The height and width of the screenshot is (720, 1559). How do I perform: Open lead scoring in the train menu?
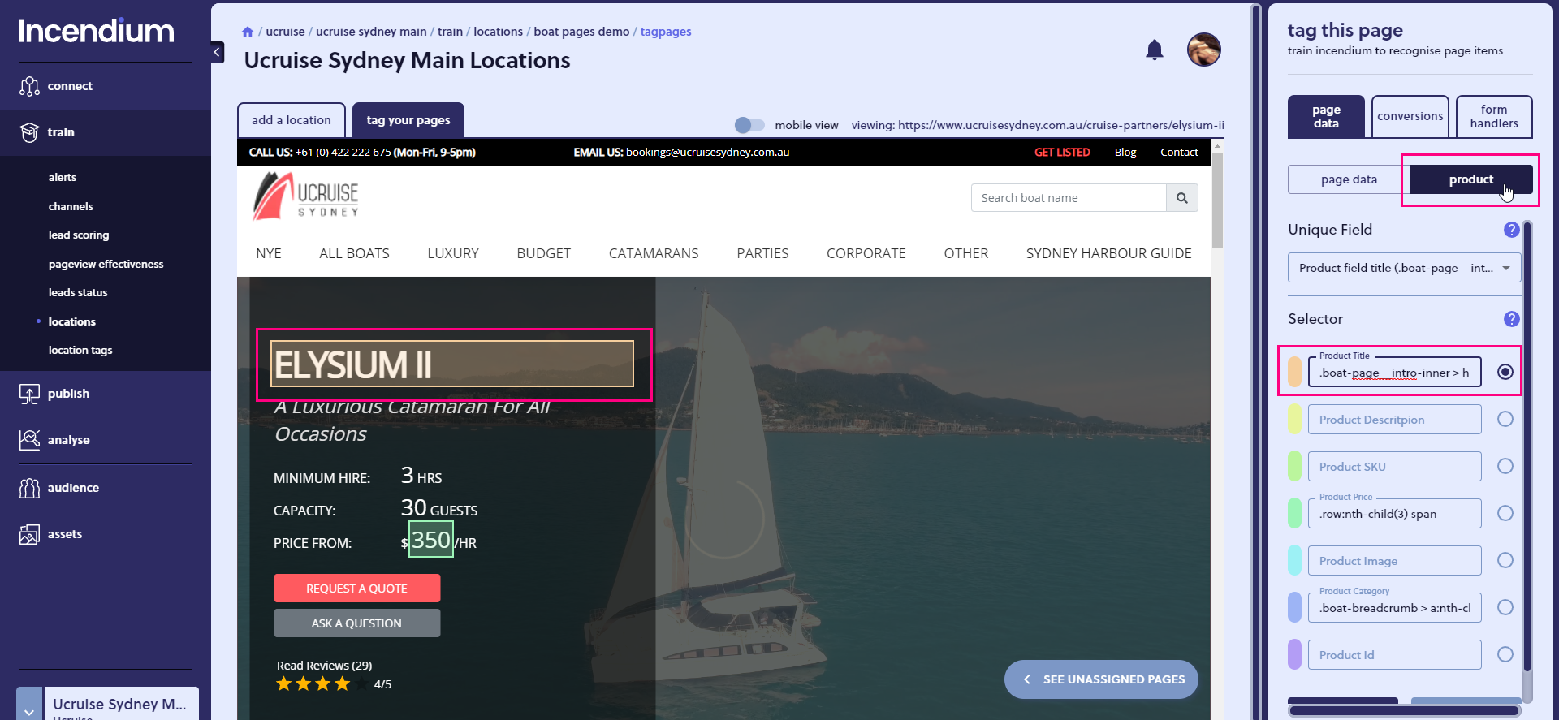(79, 235)
